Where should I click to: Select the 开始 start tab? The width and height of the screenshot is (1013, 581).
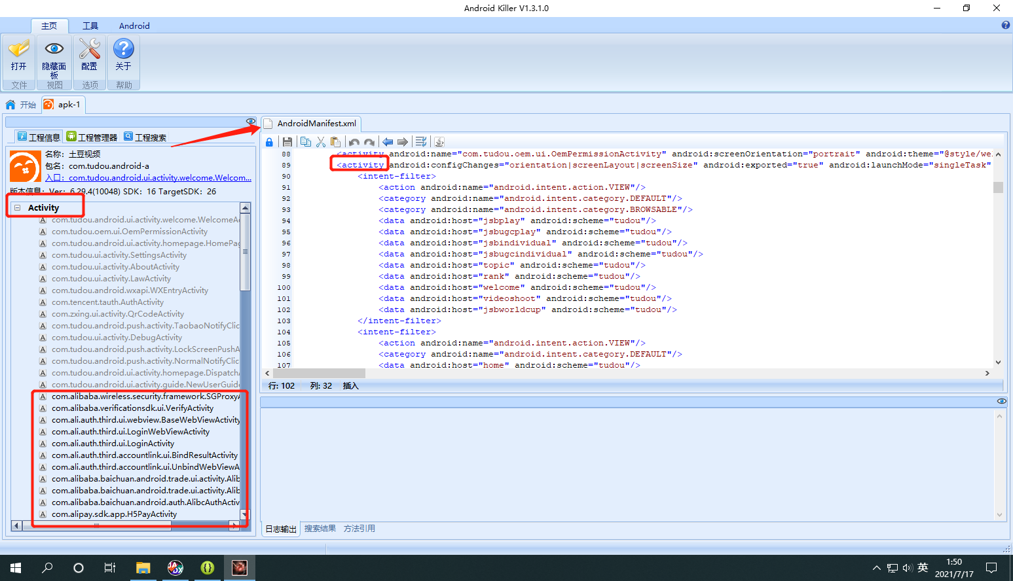coord(21,105)
